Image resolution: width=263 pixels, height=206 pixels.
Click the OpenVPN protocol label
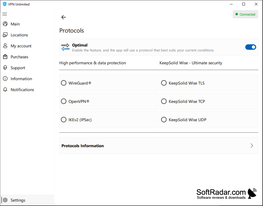tap(79, 102)
